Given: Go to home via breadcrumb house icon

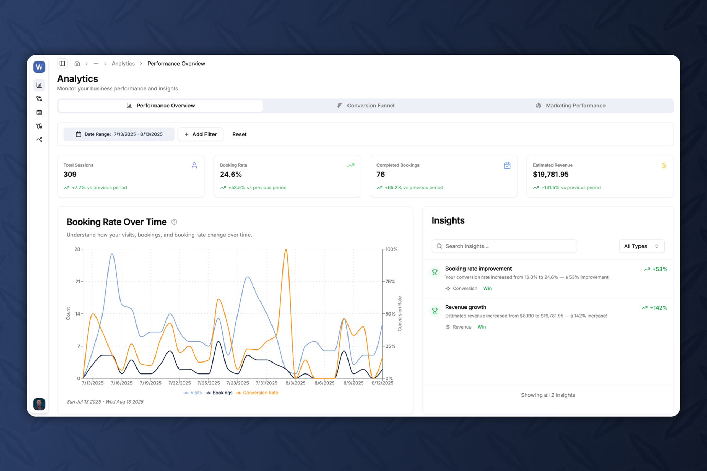Looking at the screenshot, I should 77,64.
